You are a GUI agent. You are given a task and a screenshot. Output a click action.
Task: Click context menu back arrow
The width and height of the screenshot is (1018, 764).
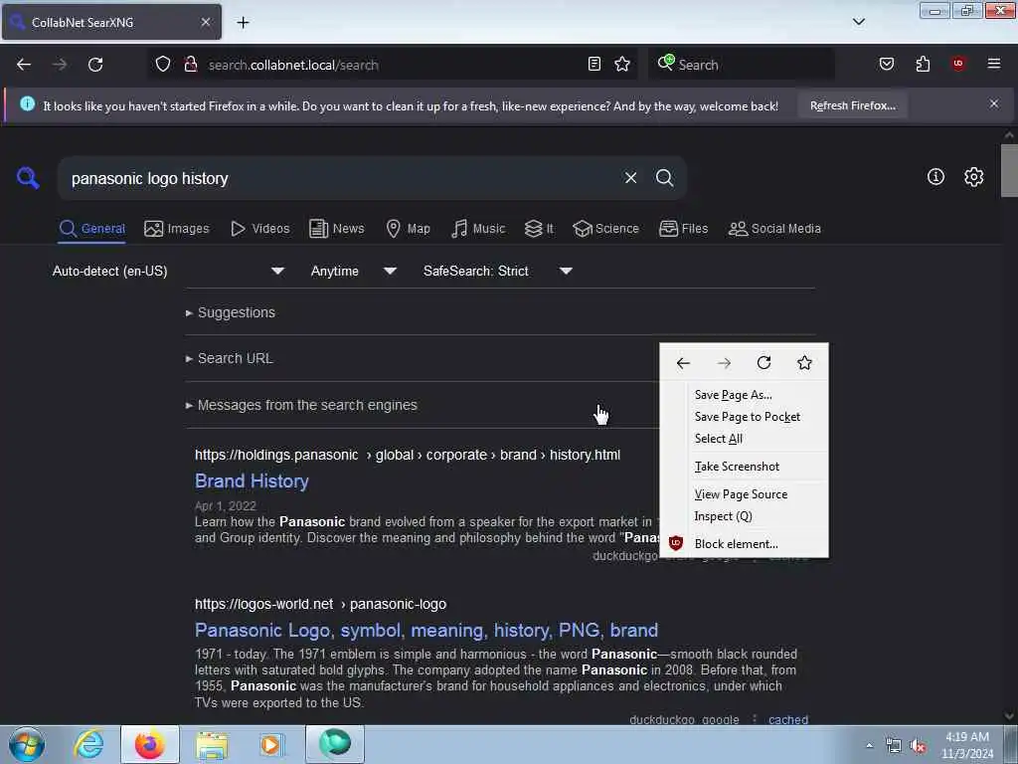(x=683, y=363)
